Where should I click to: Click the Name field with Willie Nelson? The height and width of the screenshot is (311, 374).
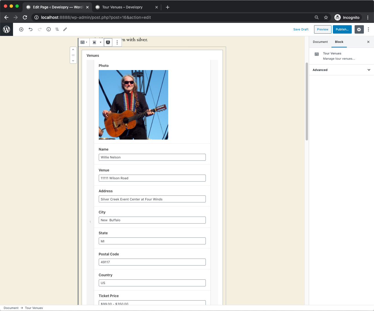pos(152,157)
